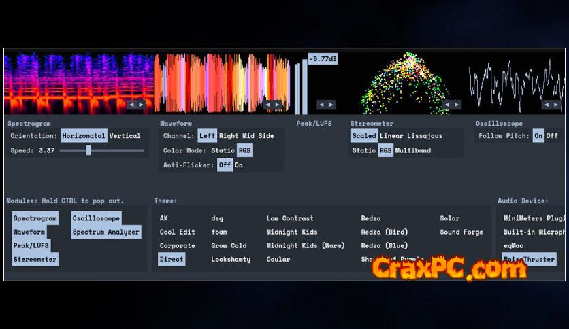Select Scaled stereometer mode

(x=364, y=136)
